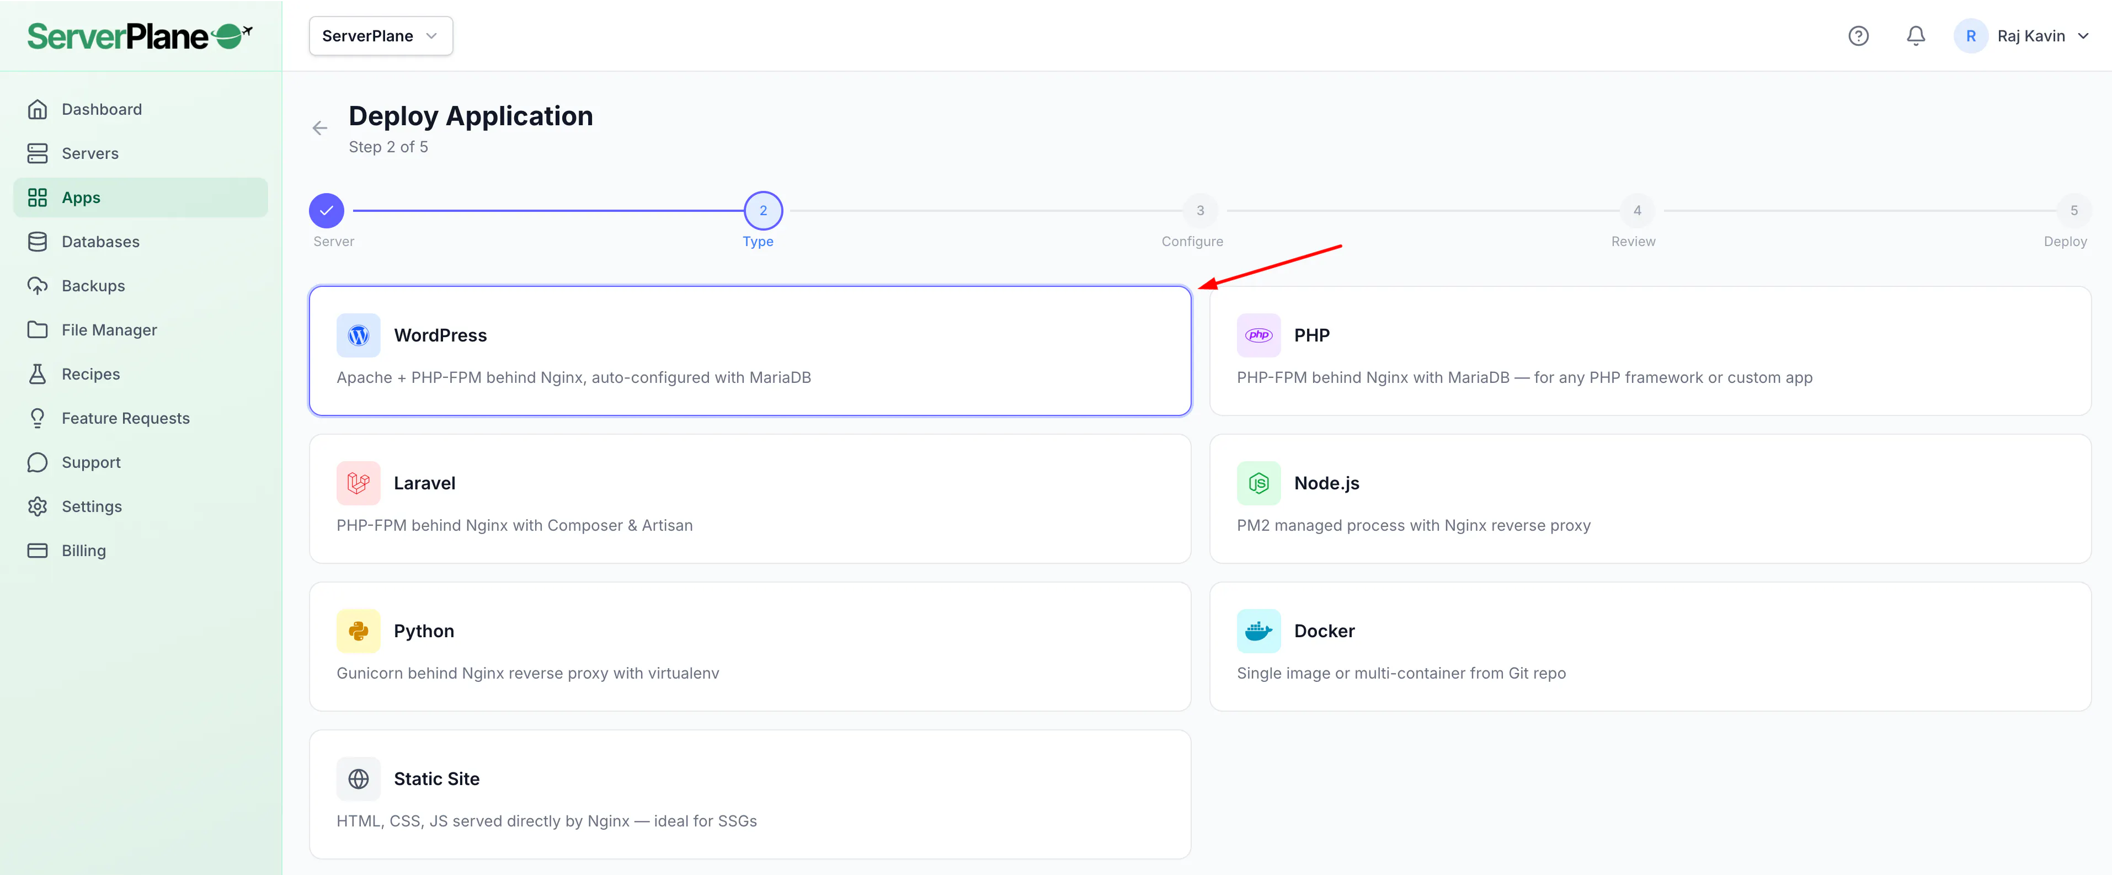The height and width of the screenshot is (875, 2112).
Task: Click the completed Server step checkmark
Action: click(326, 211)
